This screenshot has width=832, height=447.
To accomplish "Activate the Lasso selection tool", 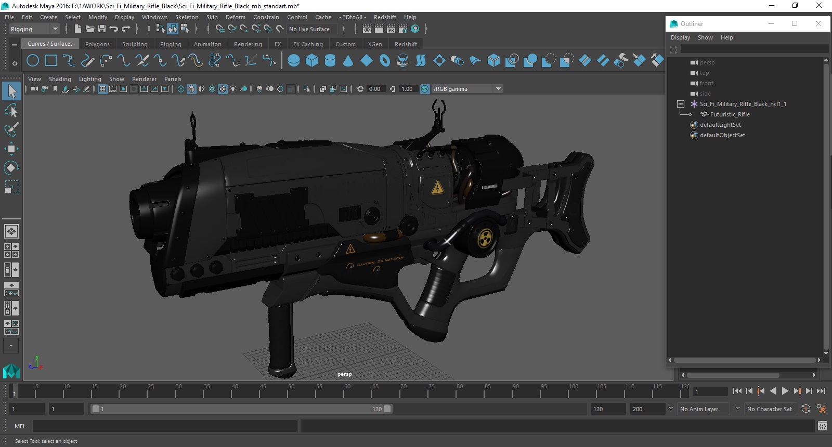I will point(11,110).
